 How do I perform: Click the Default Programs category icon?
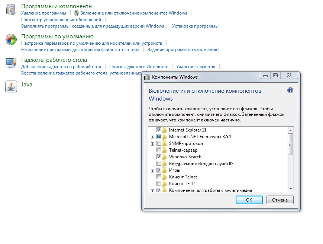(11, 39)
